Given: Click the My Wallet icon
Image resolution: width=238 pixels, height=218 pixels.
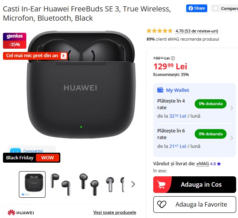Looking at the screenshot, I should pos(160,90).
